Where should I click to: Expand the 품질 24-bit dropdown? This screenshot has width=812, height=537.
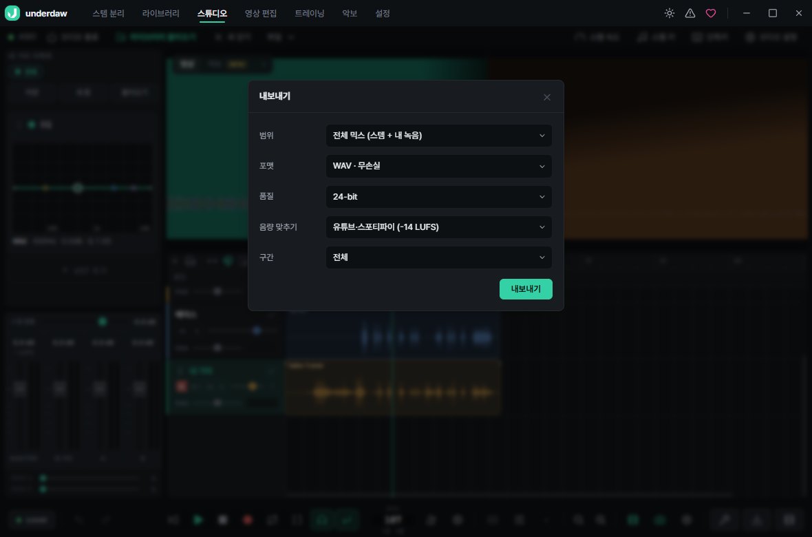coord(438,196)
